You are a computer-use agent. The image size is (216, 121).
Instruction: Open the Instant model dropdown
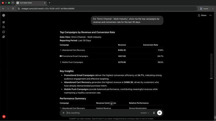(x=145, y=113)
